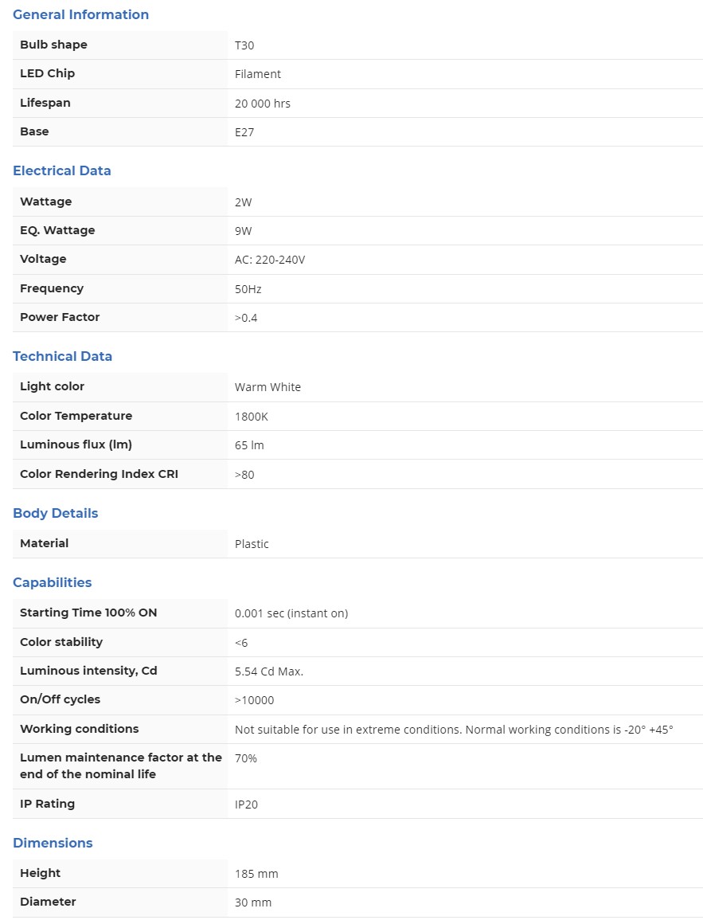Click the 1800K color temperature value
This screenshot has width=703, height=924.
pos(251,417)
